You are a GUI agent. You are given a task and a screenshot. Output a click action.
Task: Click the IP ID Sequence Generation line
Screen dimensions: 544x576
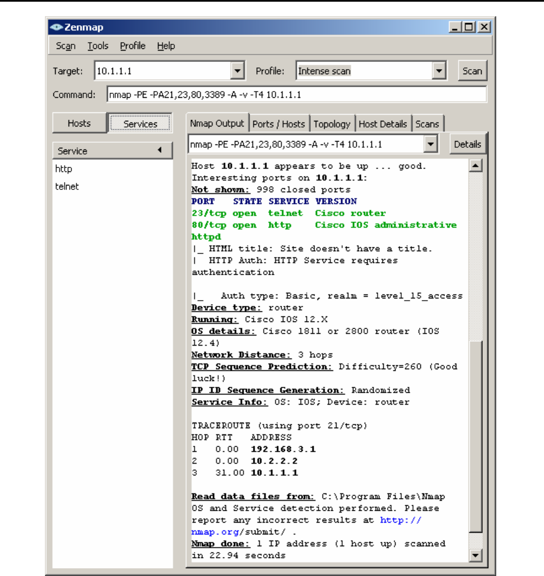(x=301, y=390)
